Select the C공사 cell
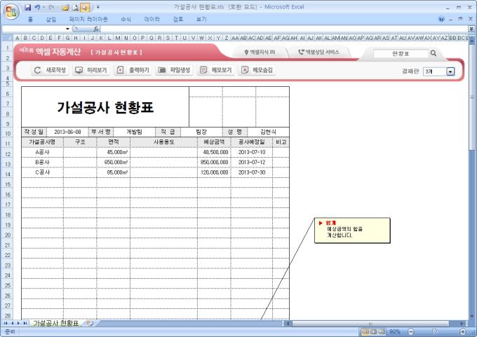Image resolution: width=477 pixels, height=337 pixels. 43,172
